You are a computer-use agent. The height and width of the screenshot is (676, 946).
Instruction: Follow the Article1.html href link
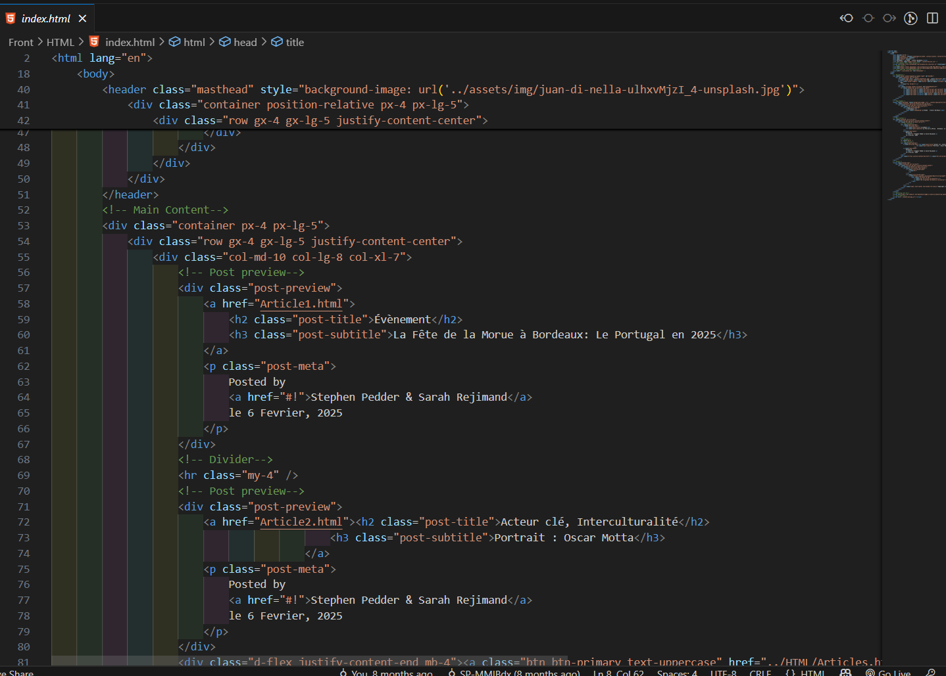(301, 304)
